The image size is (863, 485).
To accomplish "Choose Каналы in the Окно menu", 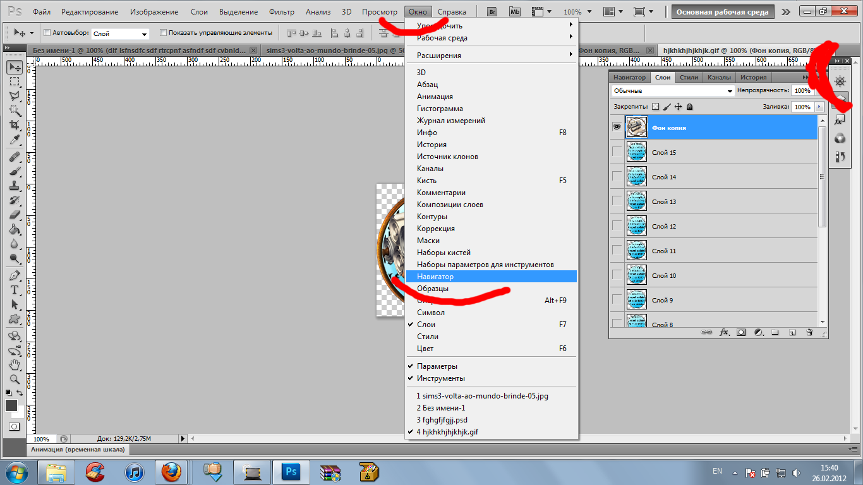I will [491, 169].
